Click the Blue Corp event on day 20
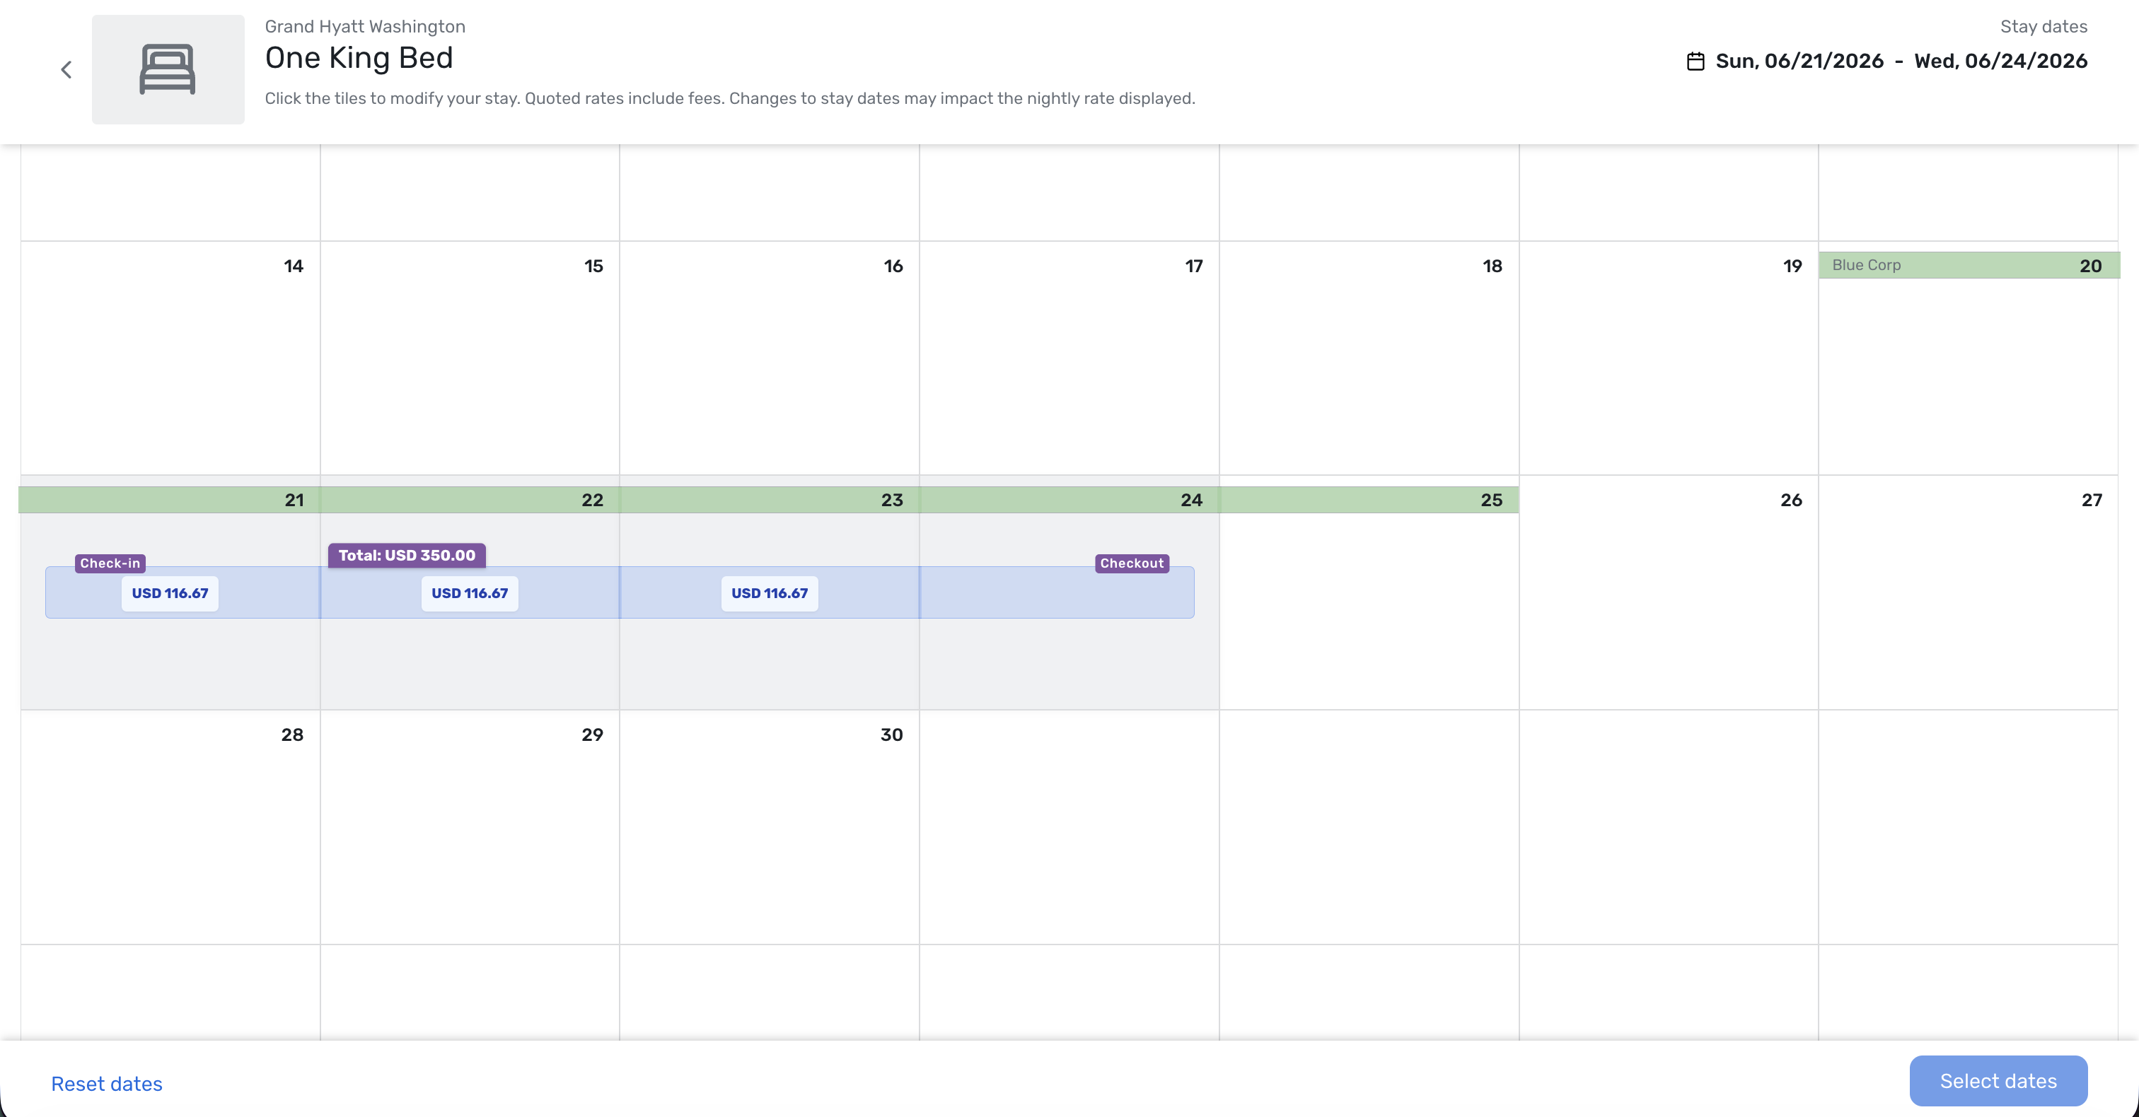The image size is (2139, 1117). pos(1867,266)
